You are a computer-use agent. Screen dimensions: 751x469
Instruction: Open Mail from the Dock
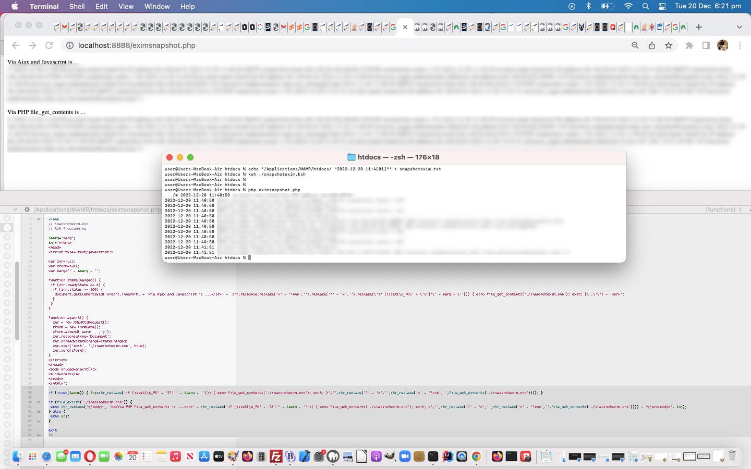click(x=75, y=456)
